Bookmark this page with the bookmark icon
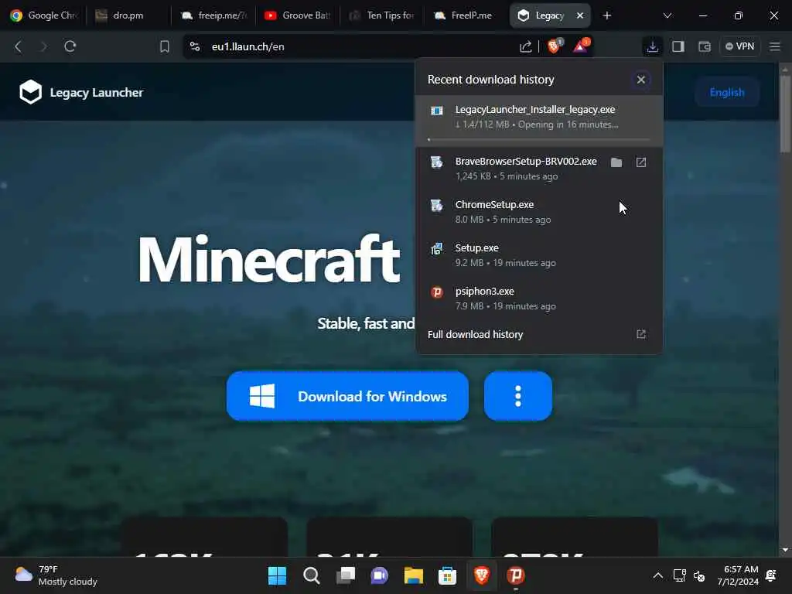 [x=164, y=47]
